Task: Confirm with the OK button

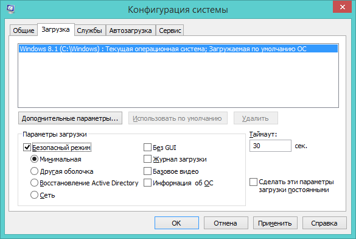Action: 176,223
